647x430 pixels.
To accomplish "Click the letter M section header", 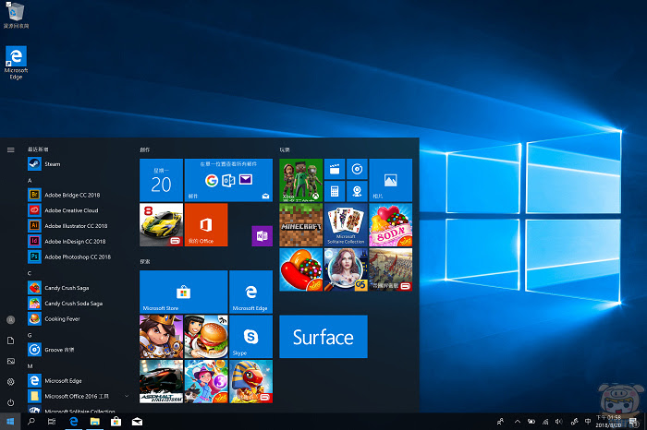I will 30,366.
